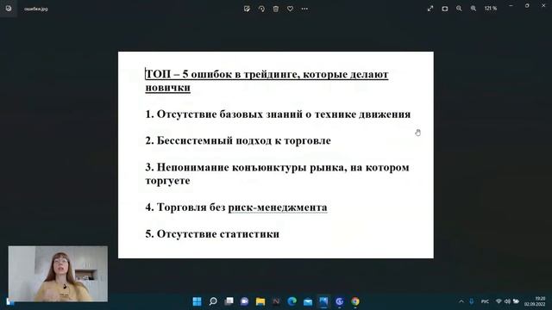
Task: Open the Photos app home icon
Action: 9,9
